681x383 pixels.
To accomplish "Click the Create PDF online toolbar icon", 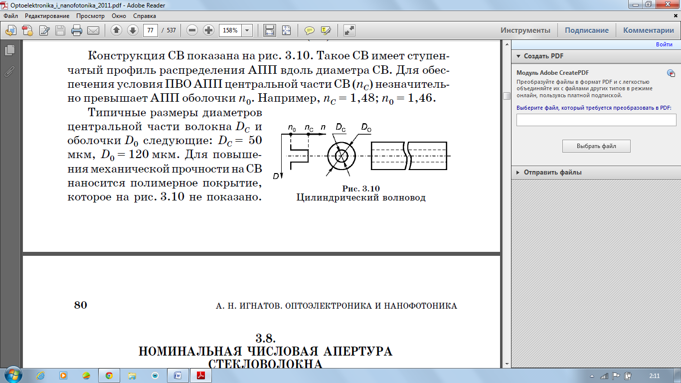I will [x=27, y=30].
